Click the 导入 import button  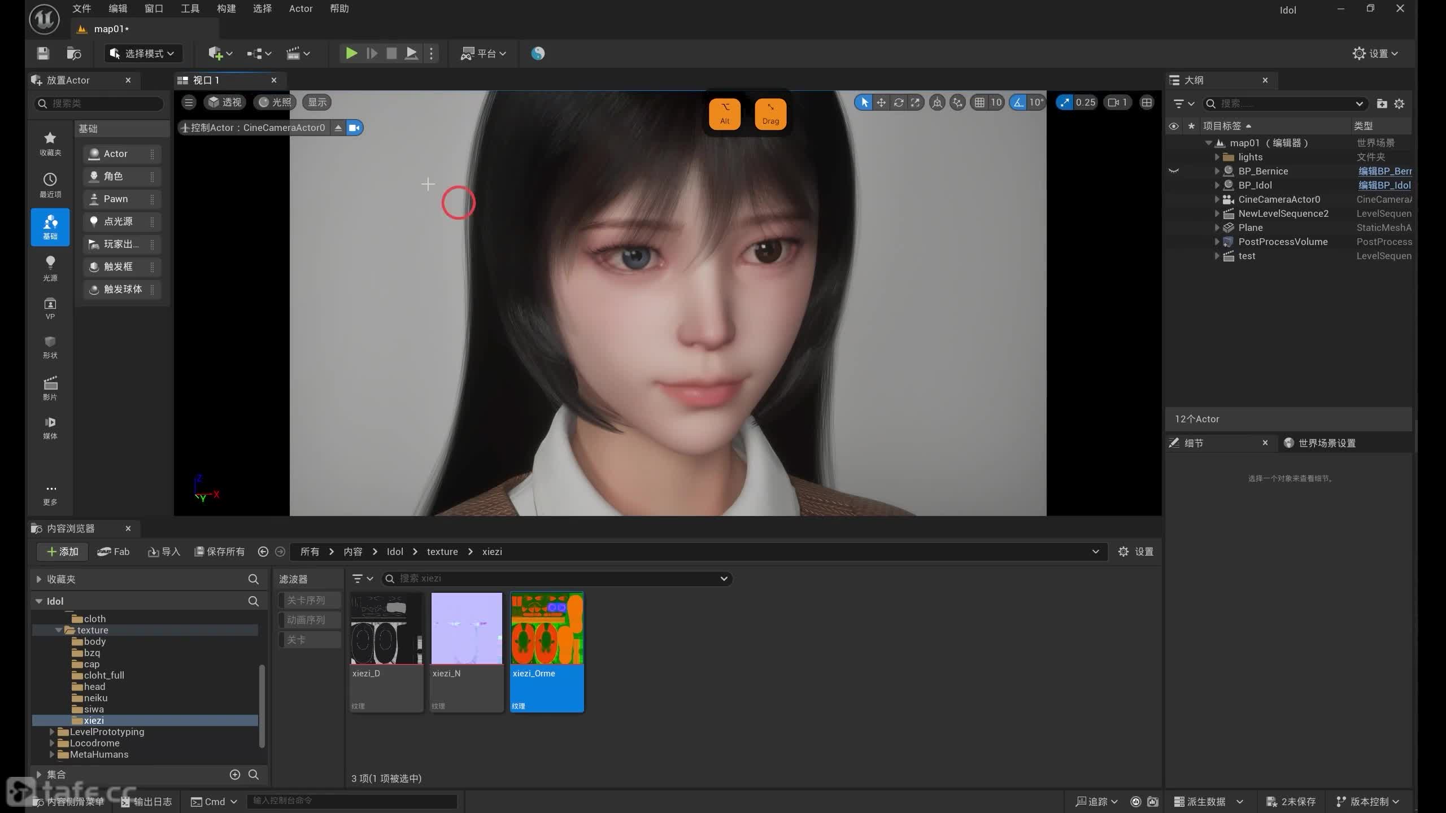point(164,552)
